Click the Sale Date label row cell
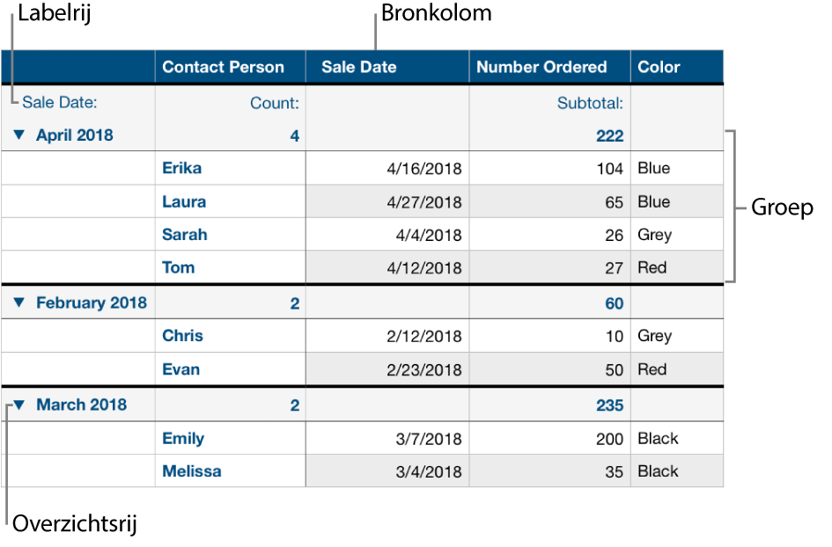Image resolution: width=832 pixels, height=547 pixels. (x=60, y=103)
